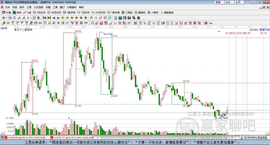Click the blue infinity loop icon
The height and width of the screenshot is (145, 270).
tap(211, 23)
